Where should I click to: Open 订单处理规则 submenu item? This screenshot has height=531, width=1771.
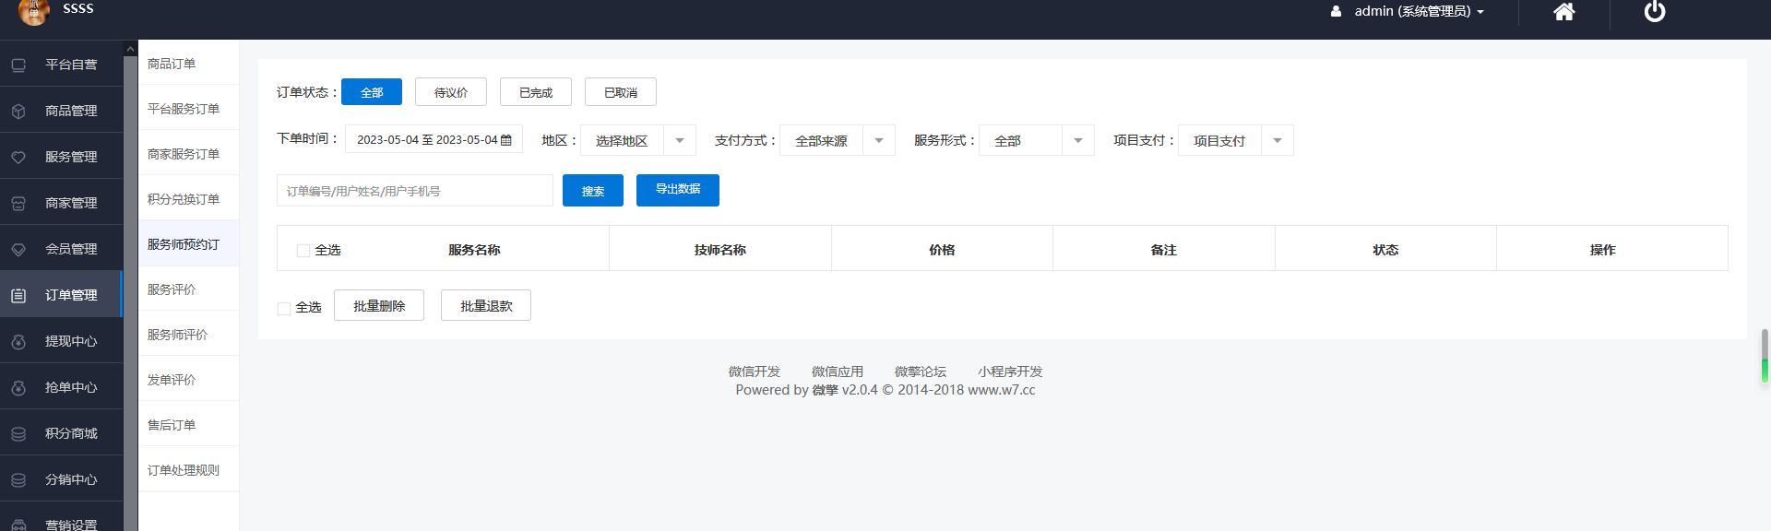click(x=188, y=470)
